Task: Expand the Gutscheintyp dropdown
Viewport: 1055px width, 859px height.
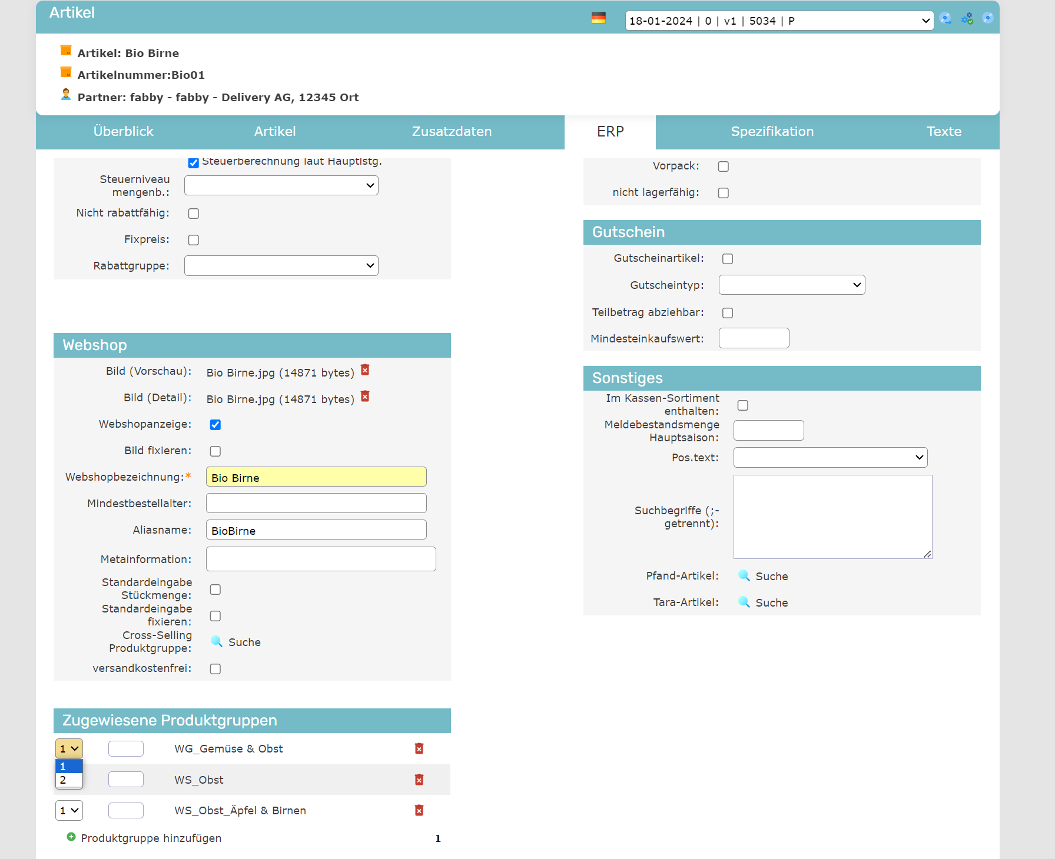Action: point(791,285)
